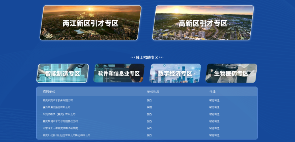Click 民营 in the 赛力斯 row
295x142 pixels.
coord(149,107)
